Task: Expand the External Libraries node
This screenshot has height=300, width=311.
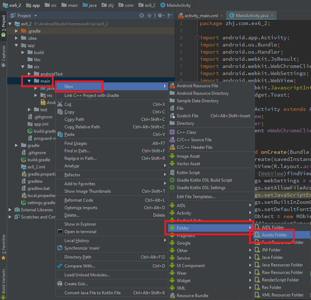Action: (10, 210)
